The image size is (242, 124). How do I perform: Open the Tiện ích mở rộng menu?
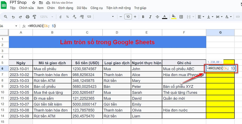point(118,8)
